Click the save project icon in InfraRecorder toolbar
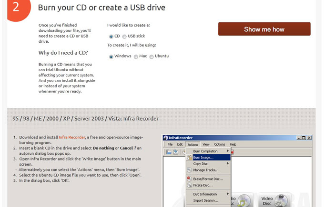The width and height of the screenshot is (324, 207). 176,152
